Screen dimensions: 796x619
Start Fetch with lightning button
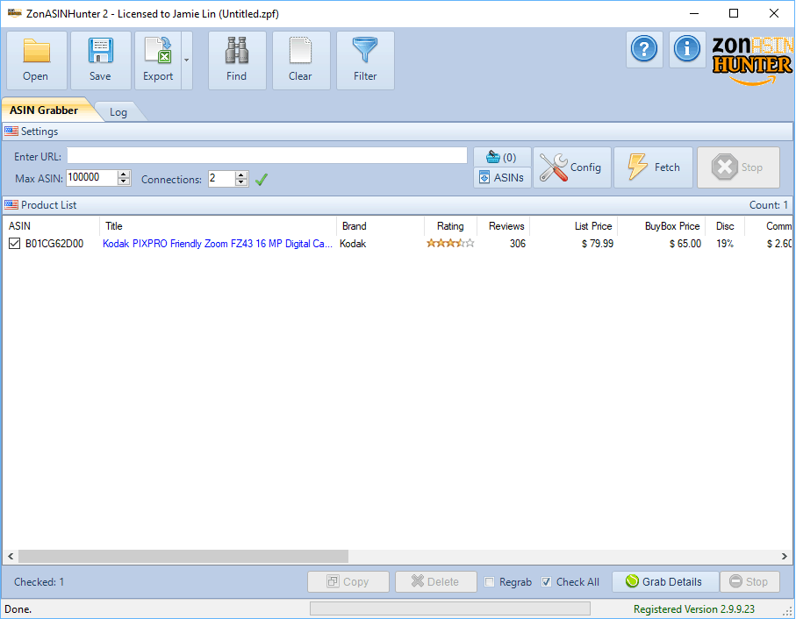(653, 167)
